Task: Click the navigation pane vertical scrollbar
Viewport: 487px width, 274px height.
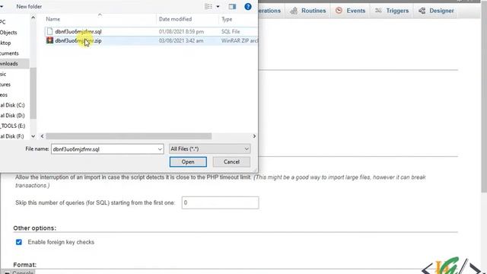Action: tap(33, 93)
